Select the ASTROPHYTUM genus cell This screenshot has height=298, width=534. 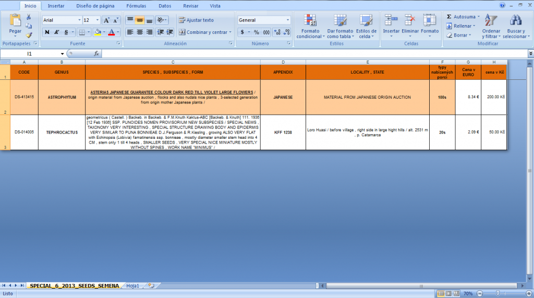pos(62,97)
